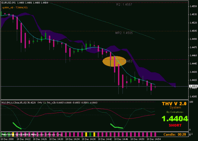Screen dimensions: 198x141
Task: Click the 1.4535 price axis label
Action: (x=193, y=15)
